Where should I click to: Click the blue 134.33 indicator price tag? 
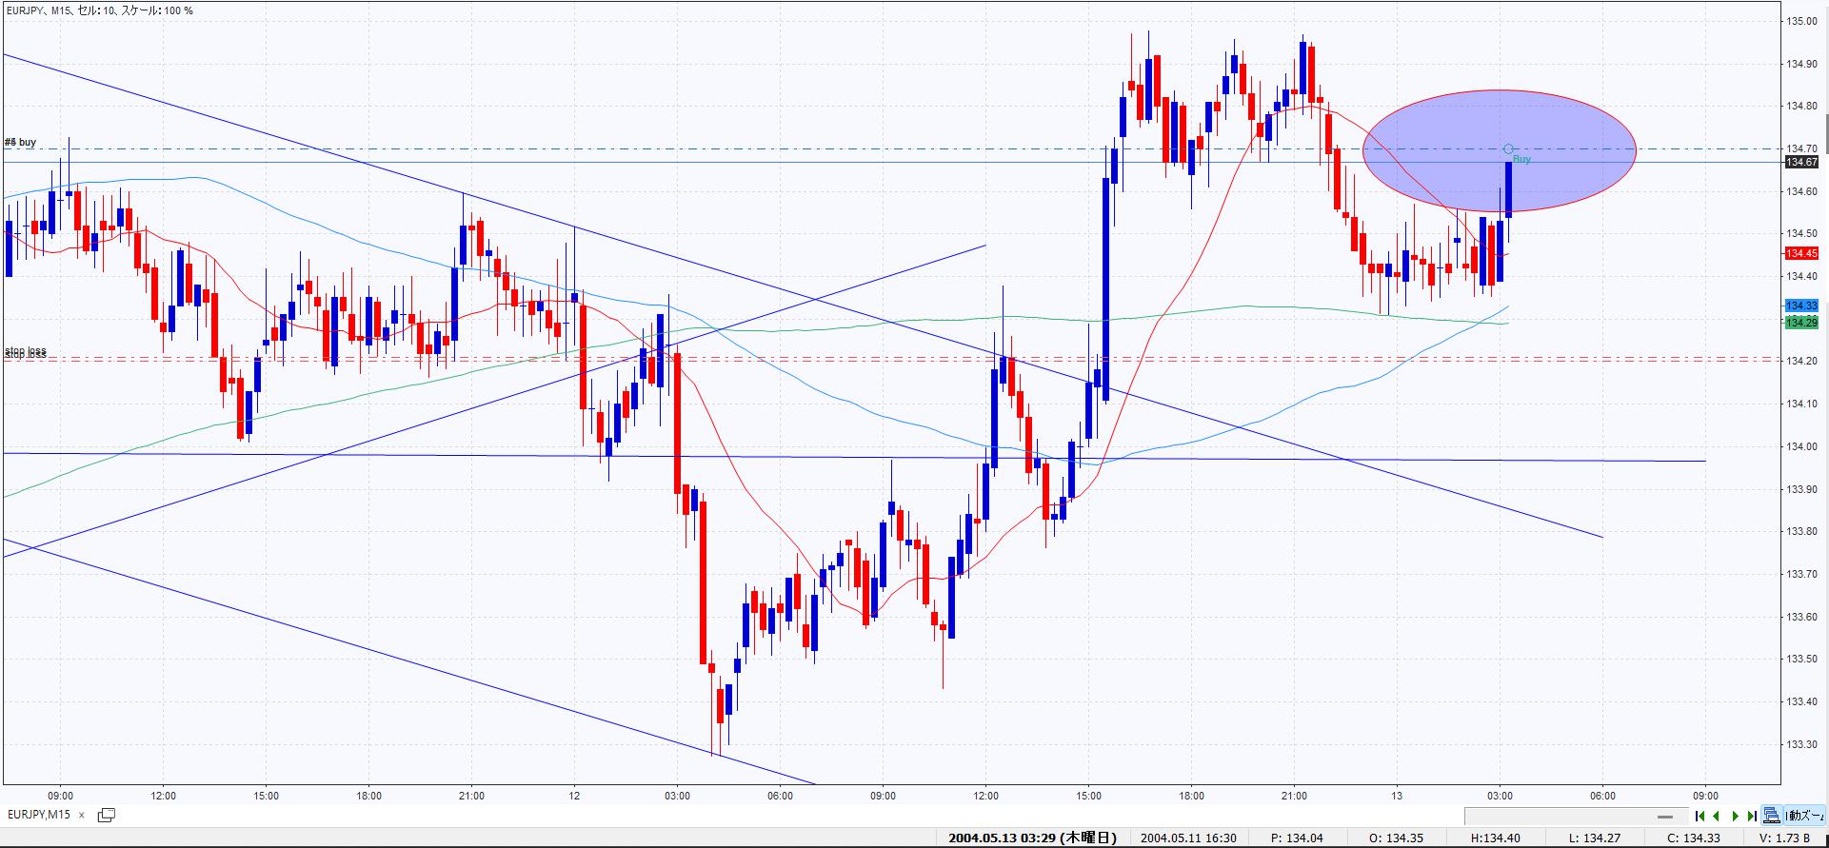coord(1801,306)
